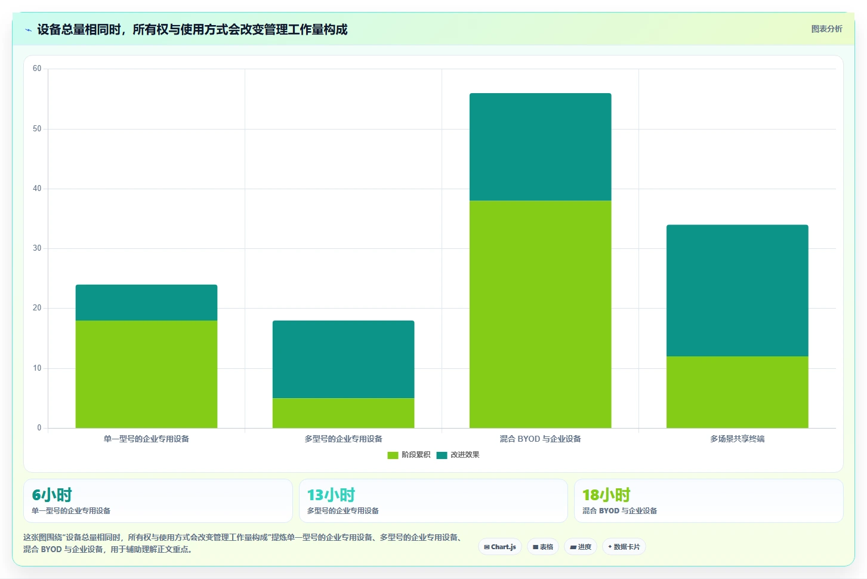The width and height of the screenshot is (867, 579).
Task: Click the green bar segment for 混合 BYOD 与企业设备
Action: 540,314
